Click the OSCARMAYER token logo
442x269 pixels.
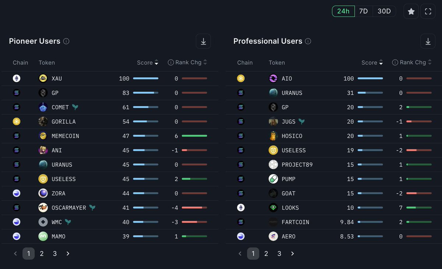pyautogui.click(x=43, y=208)
